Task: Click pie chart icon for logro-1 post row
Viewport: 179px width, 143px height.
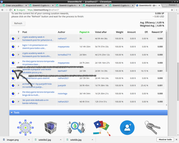Action: 13,47
